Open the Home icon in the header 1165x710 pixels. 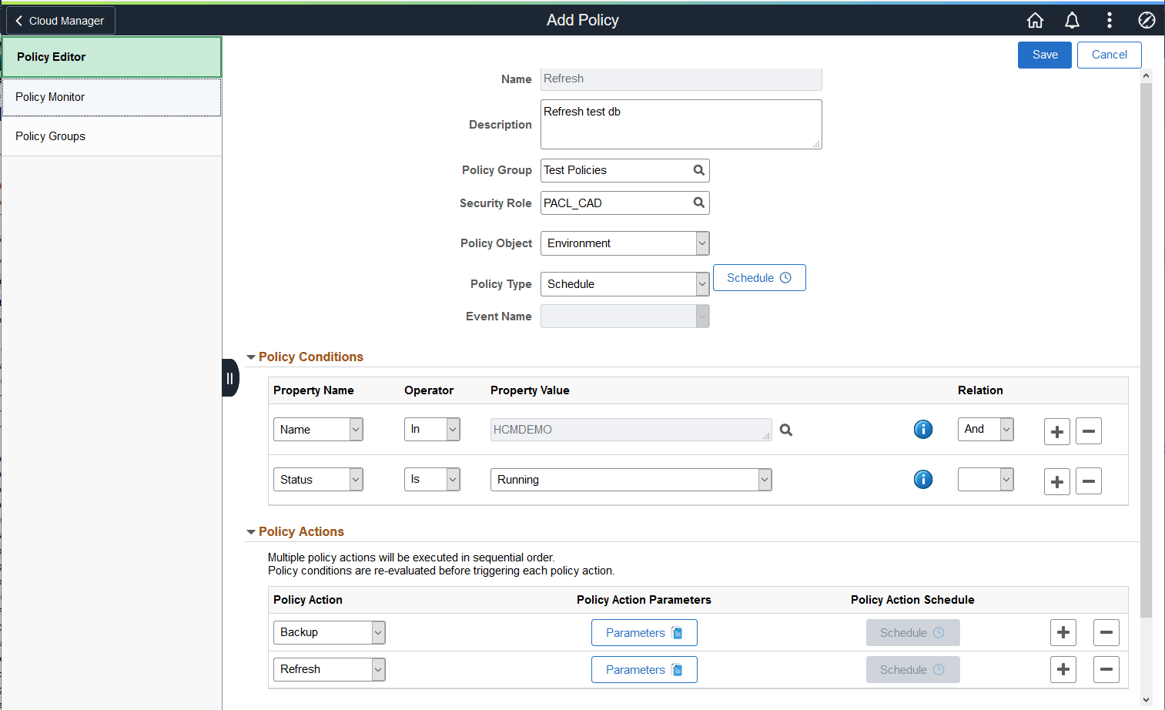coord(1035,20)
